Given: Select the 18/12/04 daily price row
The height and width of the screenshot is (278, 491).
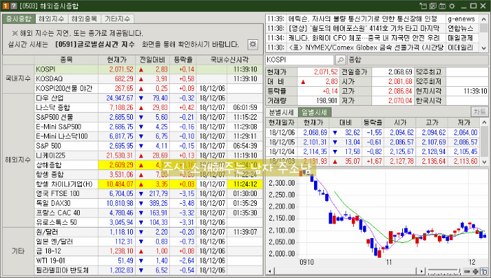Looking at the screenshot, I should (373, 152).
